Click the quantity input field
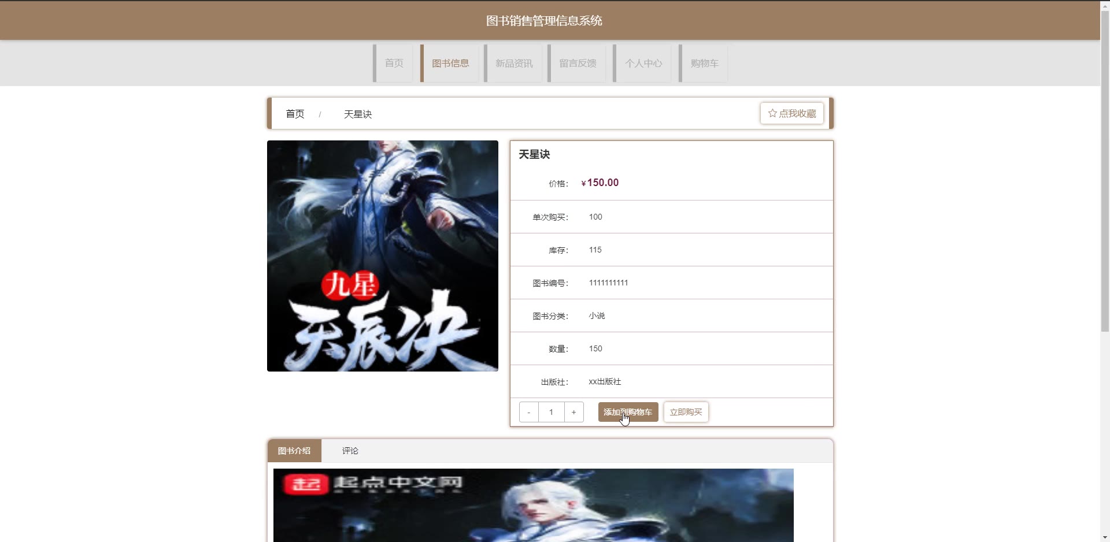This screenshot has width=1110, height=542. point(551,412)
